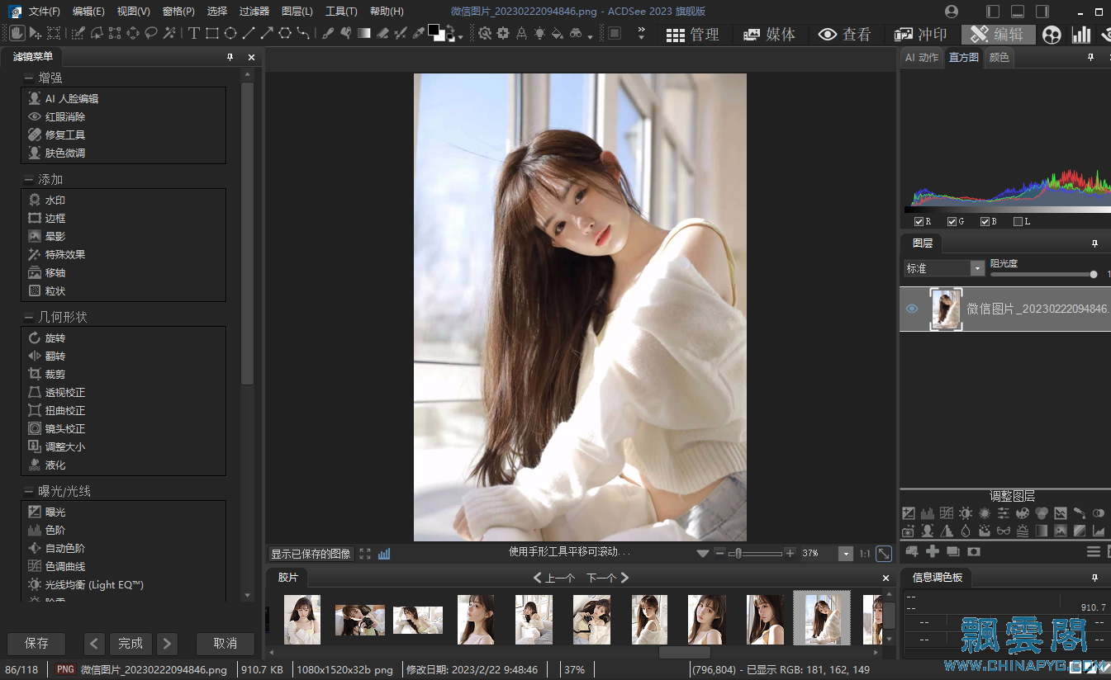Add a Levels adjustment layer icon
This screenshot has width=1111, height=680.
click(928, 513)
